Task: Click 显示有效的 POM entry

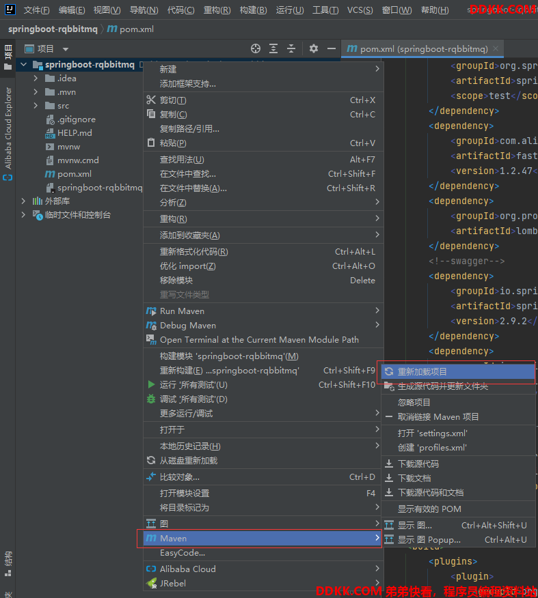Action: [x=458, y=509]
